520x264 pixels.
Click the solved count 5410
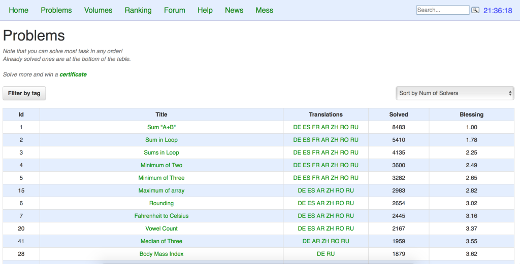[x=399, y=140]
